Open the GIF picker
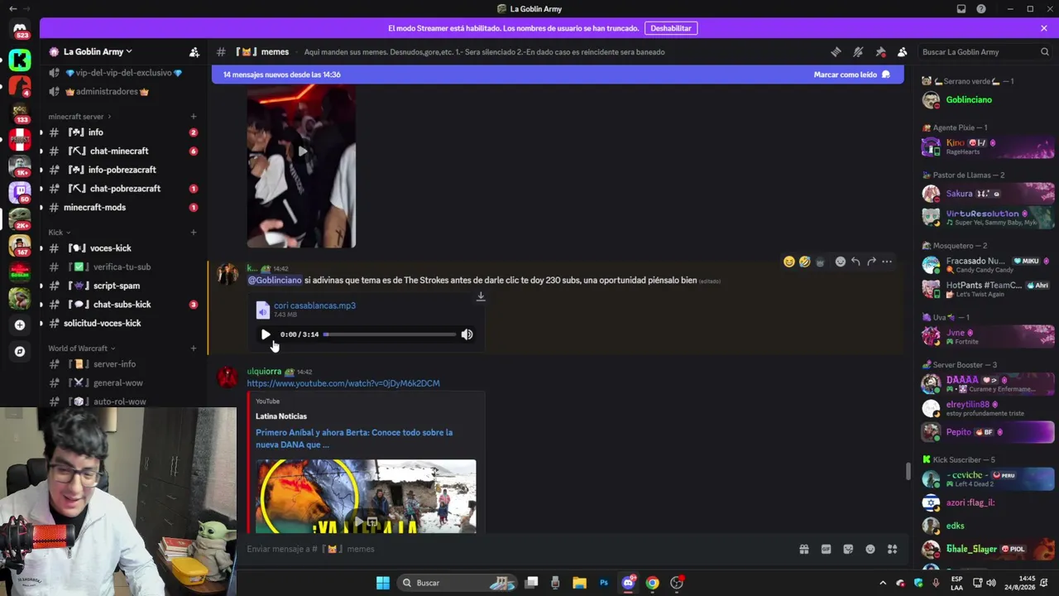 (826, 549)
